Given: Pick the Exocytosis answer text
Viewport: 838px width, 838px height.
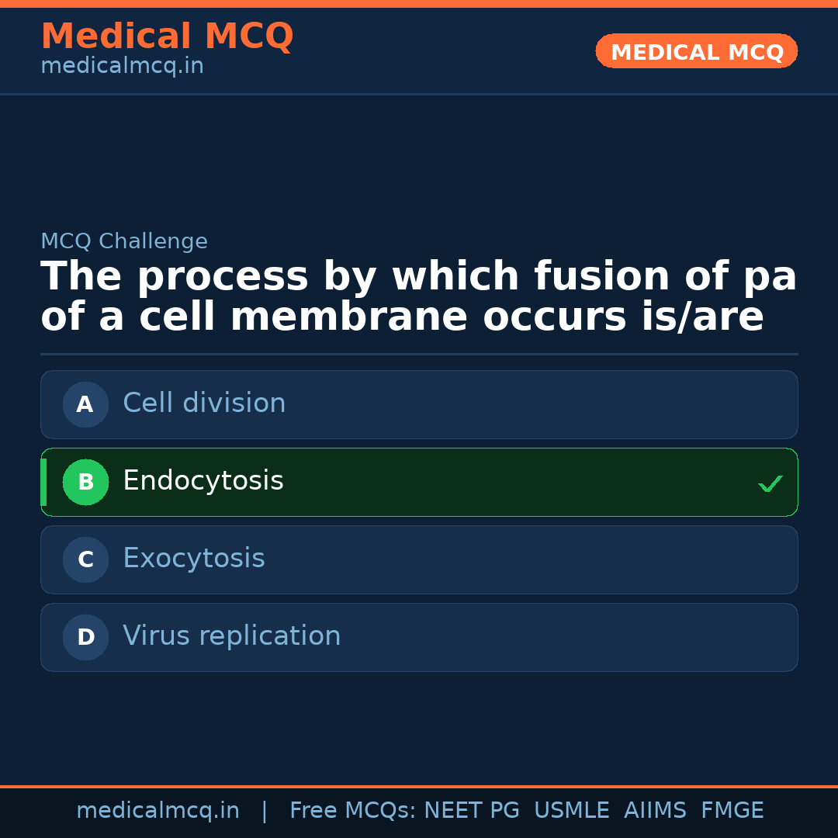Looking at the screenshot, I should [194, 559].
